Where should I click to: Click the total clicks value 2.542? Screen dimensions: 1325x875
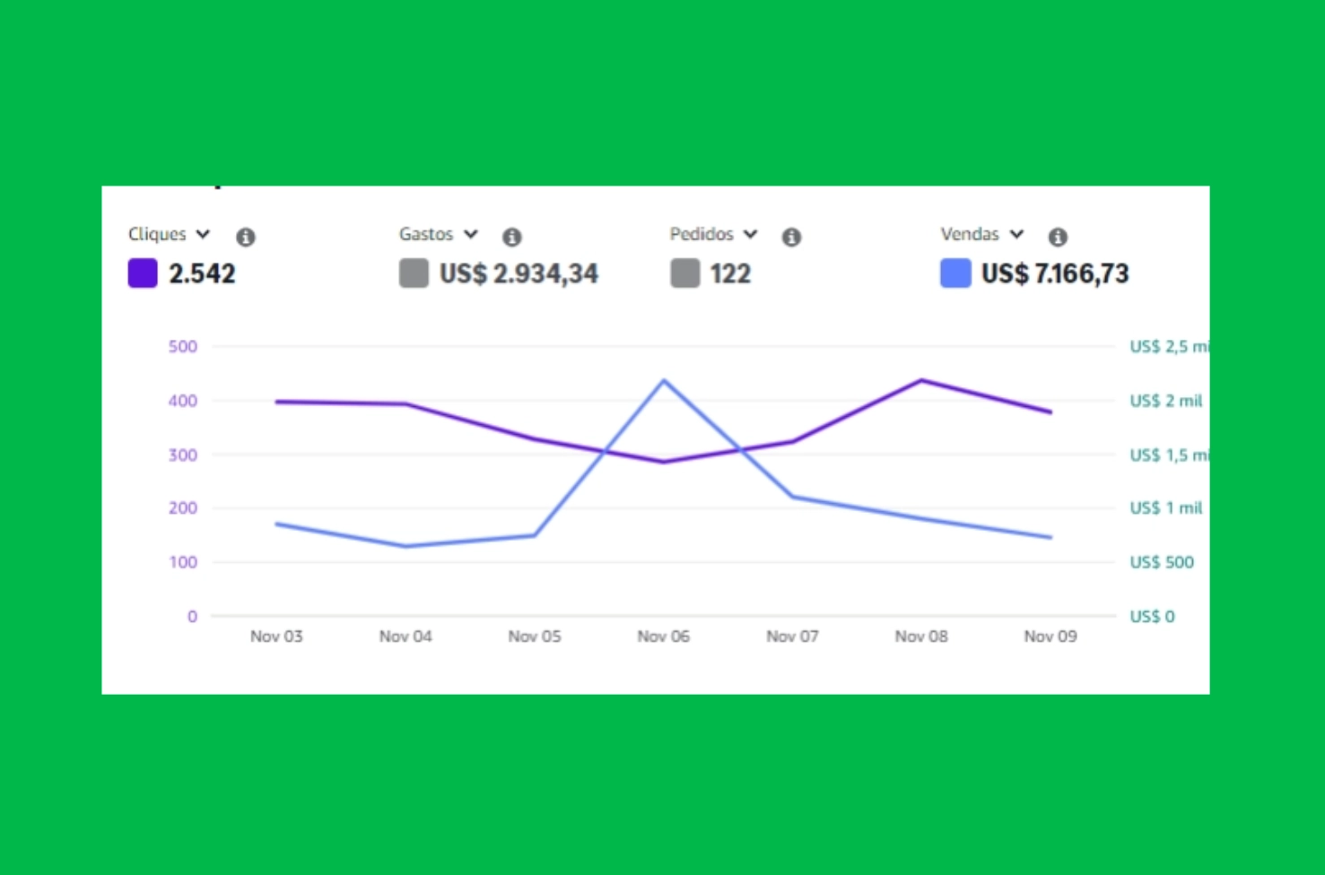click(202, 273)
